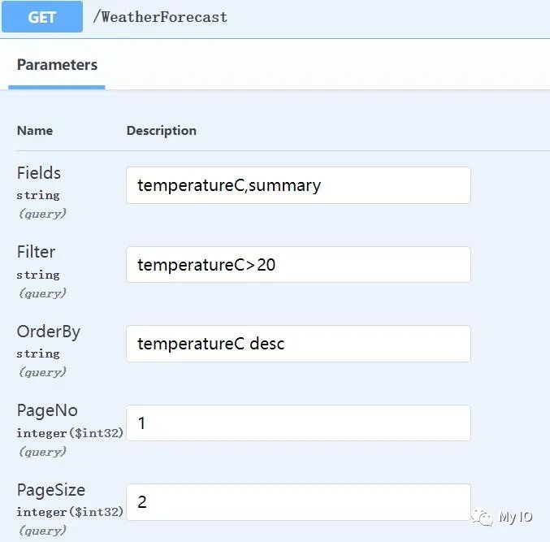Click the blue GET method badge
This screenshot has height=542, width=550.
click(42, 16)
